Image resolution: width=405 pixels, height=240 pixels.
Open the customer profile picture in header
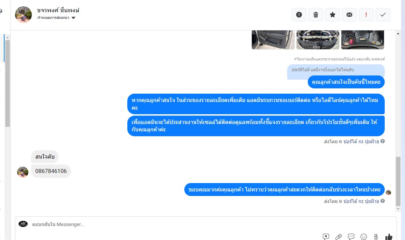point(23,15)
